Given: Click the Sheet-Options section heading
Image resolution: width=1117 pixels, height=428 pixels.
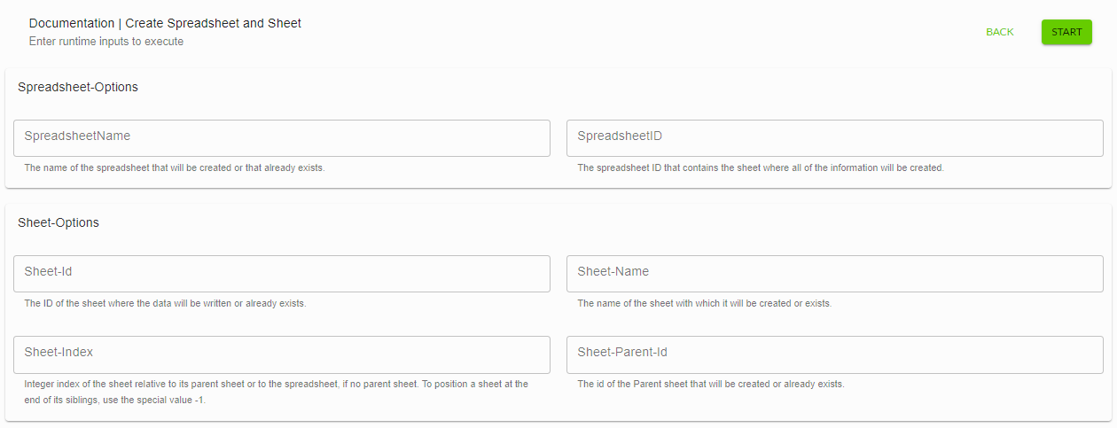Looking at the screenshot, I should (59, 222).
